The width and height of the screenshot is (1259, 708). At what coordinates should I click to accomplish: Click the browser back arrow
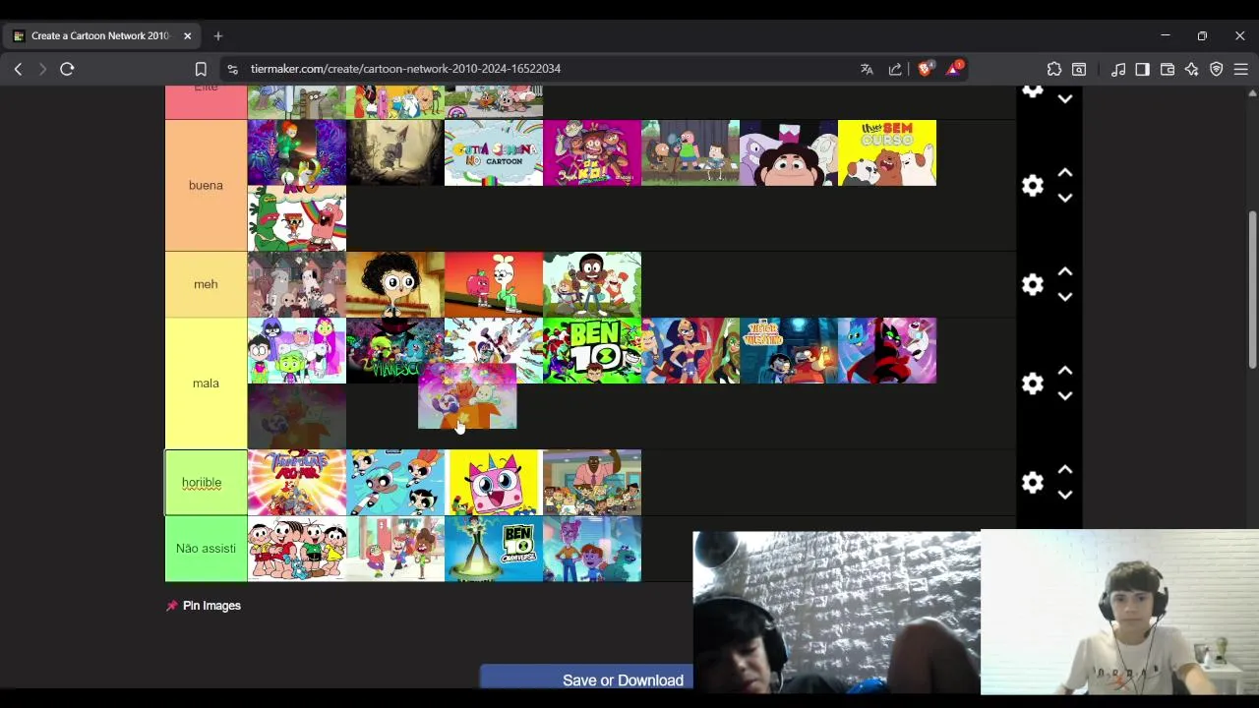tap(18, 69)
